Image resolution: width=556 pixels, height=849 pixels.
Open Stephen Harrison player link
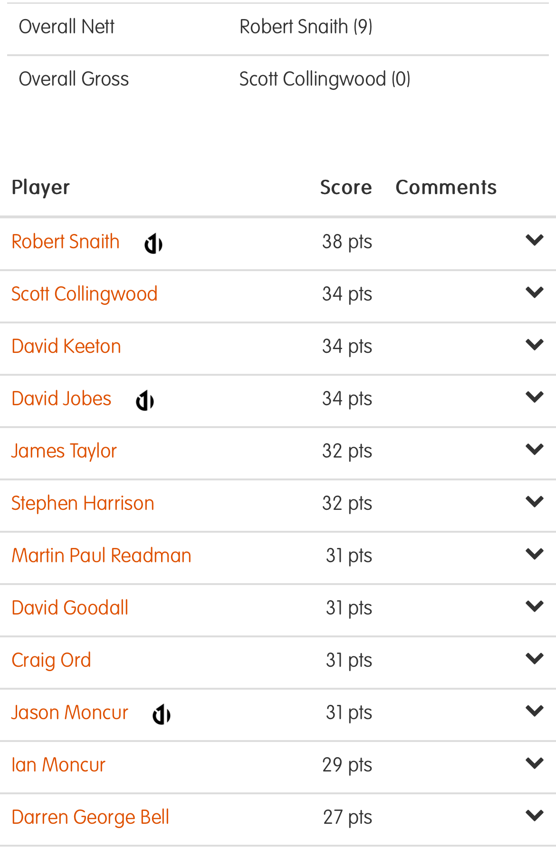point(83,504)
